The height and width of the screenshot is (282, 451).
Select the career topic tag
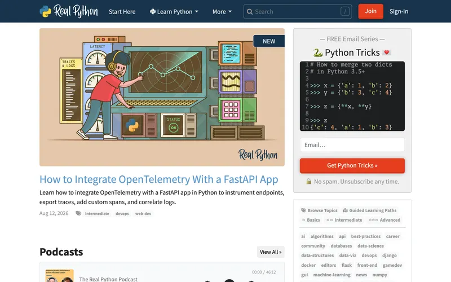click(x=392, y=236)
